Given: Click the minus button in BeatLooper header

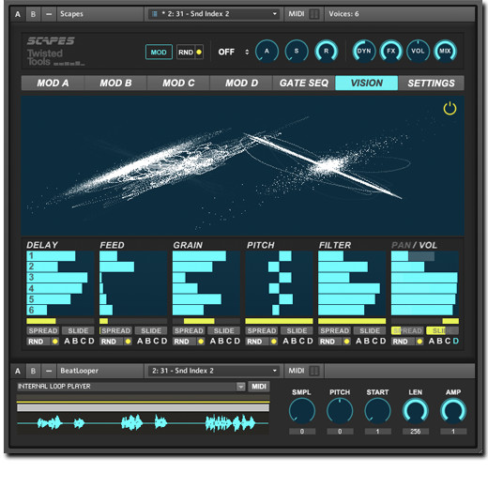Looking at the screenshot, I should click(49, 371).
